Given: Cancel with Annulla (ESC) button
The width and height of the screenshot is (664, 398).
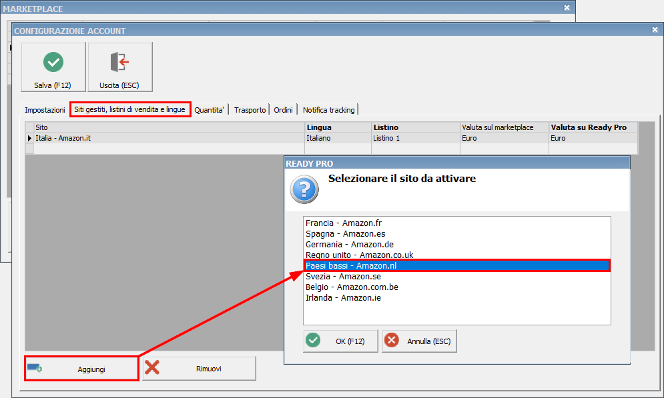Looking at the screenshot, I should pyautogui.click(x=419, y=341).
